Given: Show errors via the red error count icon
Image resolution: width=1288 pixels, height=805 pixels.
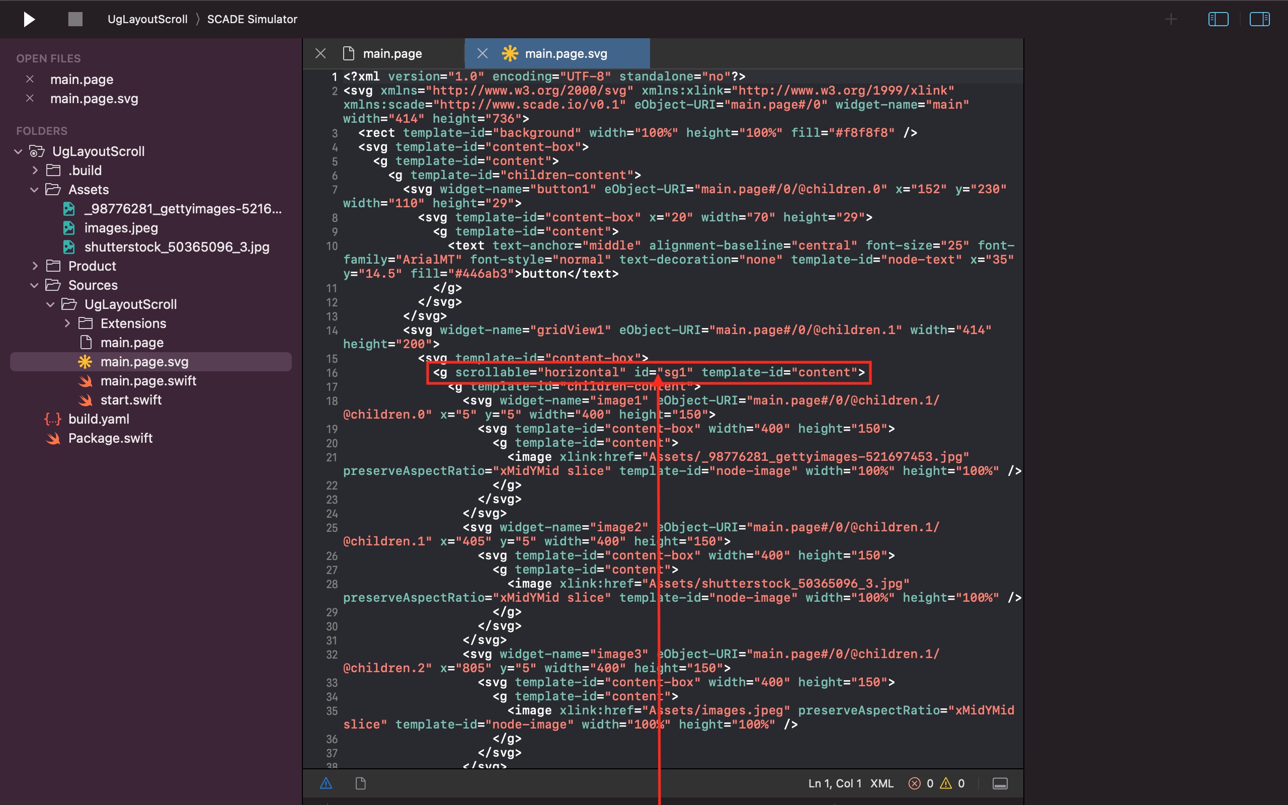Looking at the screenshot, I should tap(914, 783).
